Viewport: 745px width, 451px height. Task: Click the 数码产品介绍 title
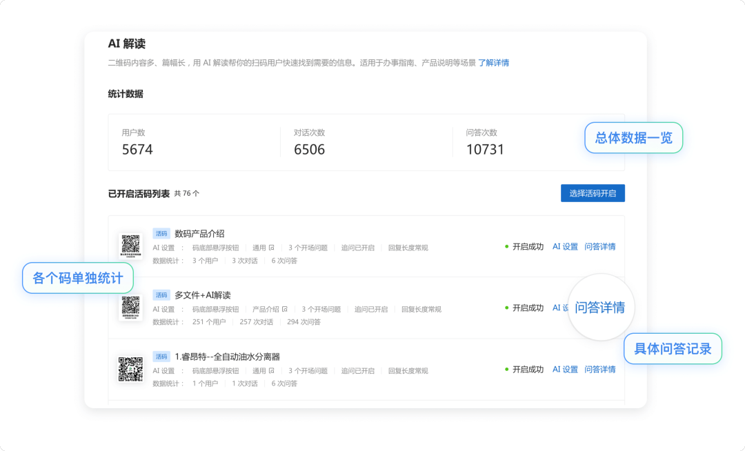(199, 234)
